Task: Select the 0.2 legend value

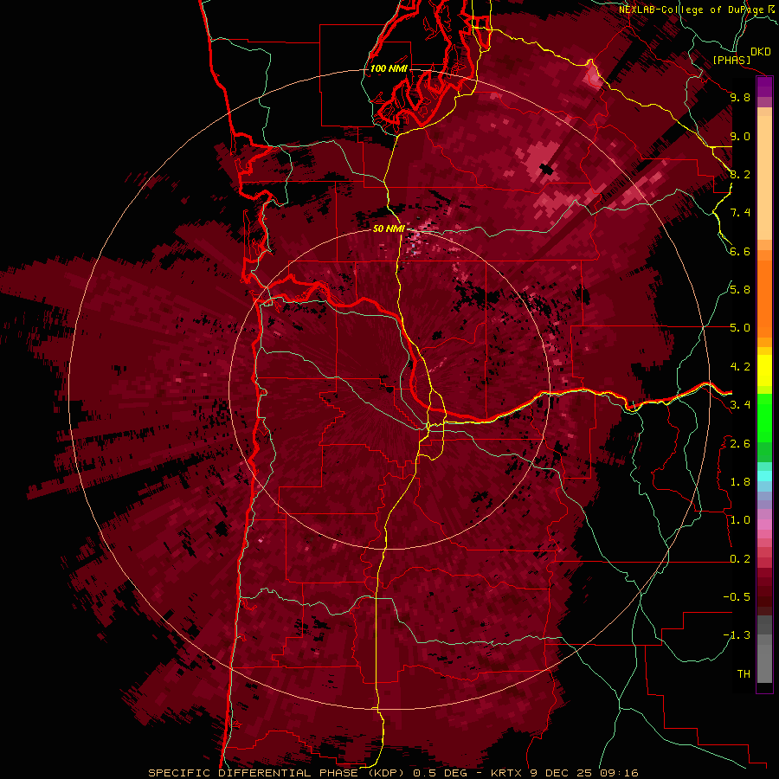Action: click(740, 559)
